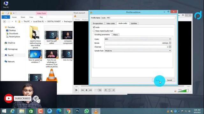The height and width of the screenshot is (114, 204).
Task: Open Microsoft Edge from taskbar
Action: pos(59,111)
